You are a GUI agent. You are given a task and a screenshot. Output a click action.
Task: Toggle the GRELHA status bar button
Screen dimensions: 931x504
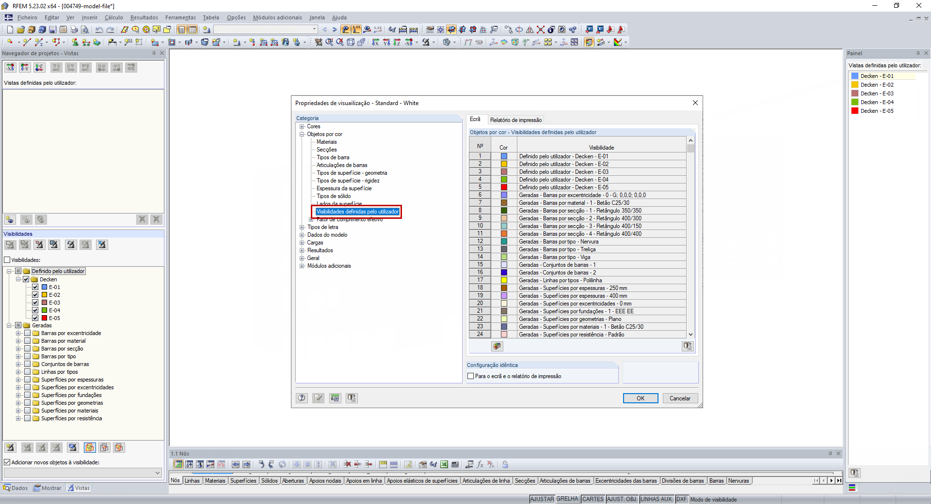[x=567, y=499]
